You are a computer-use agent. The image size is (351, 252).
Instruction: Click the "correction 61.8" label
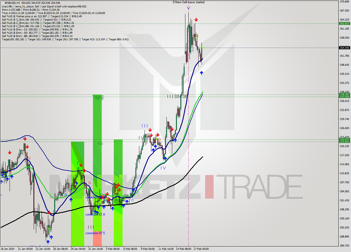click(x=95, y=214)
